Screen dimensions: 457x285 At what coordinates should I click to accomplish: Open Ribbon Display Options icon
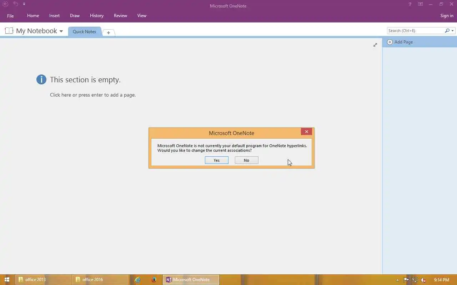point(420,4)
